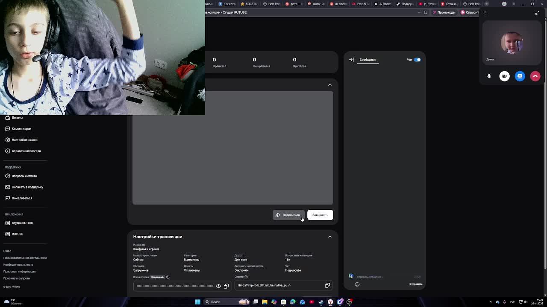Click help icon next to Сервер
The height and width of the screenshot is (307, 547).
pyautogui.click(x=246, y=277)
